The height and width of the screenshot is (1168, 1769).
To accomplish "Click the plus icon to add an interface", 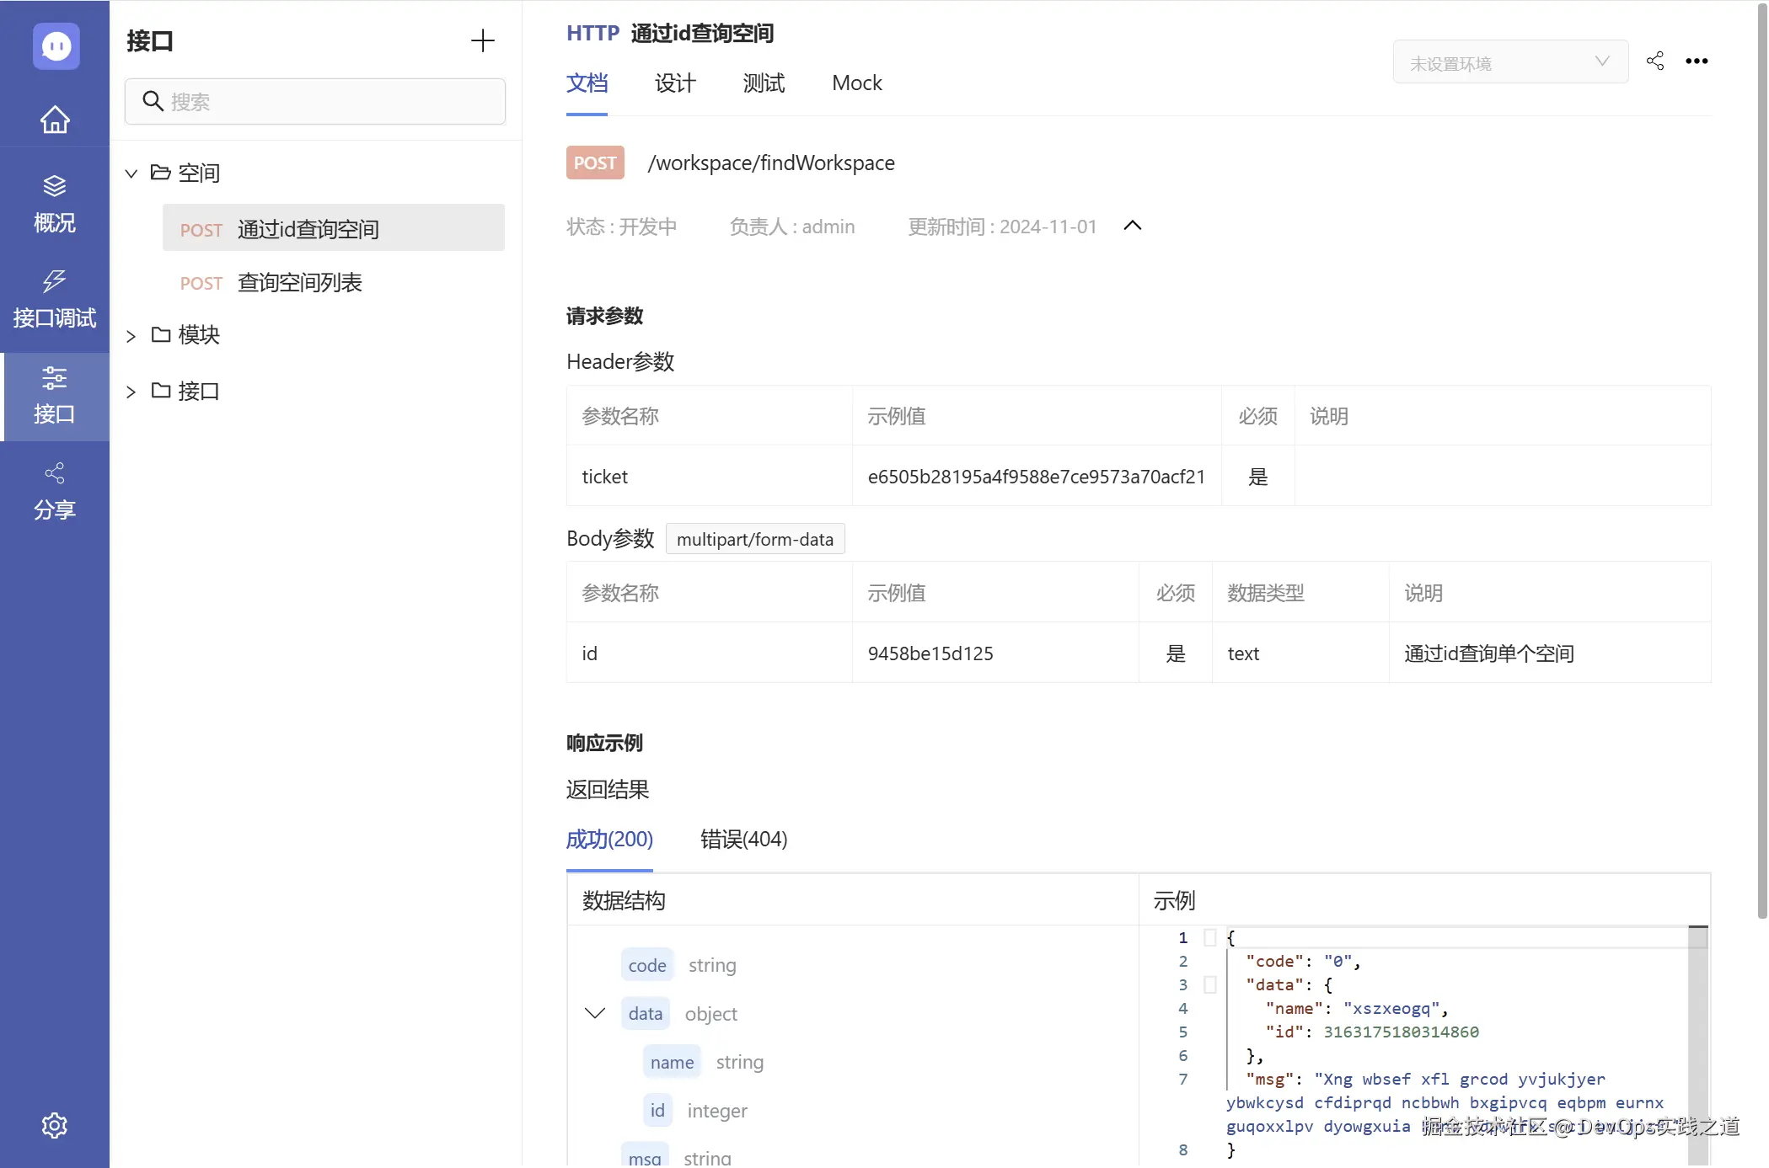I will pos(482,40).
